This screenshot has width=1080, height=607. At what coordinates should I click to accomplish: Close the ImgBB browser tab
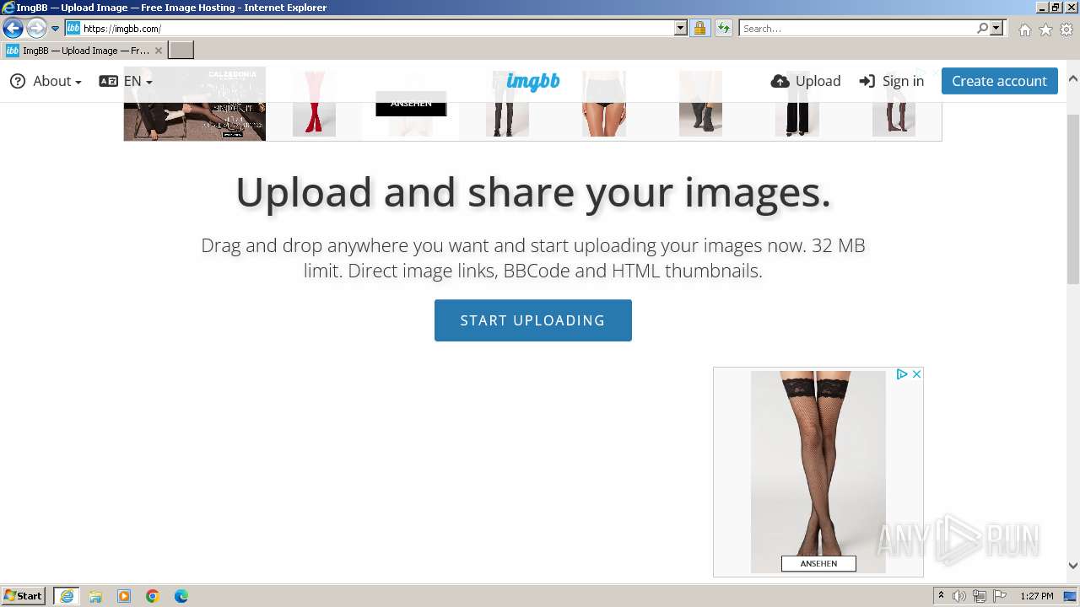pos(158,51)
